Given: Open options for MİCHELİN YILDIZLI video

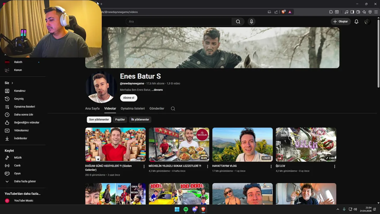Looking at the screenshot, I should pyautogui.click(x=208, y=166).
